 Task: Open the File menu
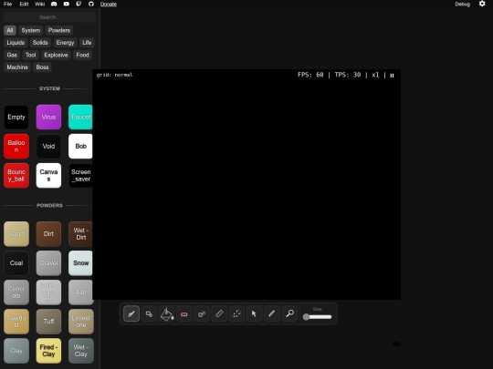(8, 4)
